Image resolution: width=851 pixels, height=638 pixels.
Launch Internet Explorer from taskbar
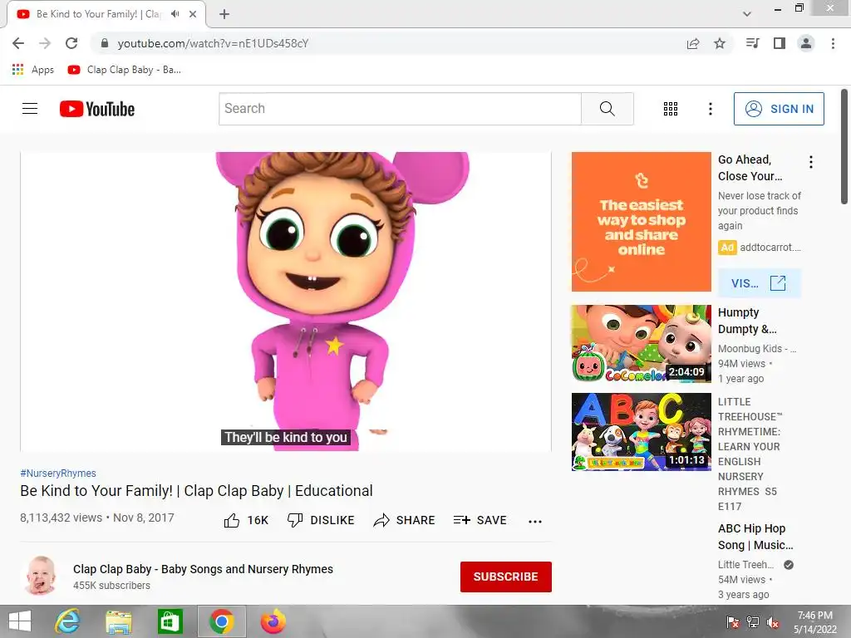[x=67, y=621]
